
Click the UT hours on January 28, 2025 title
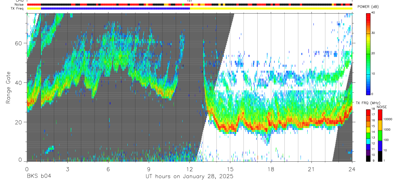[189, 177]
